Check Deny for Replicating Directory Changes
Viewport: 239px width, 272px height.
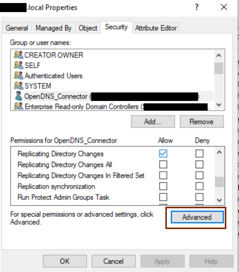199,154
